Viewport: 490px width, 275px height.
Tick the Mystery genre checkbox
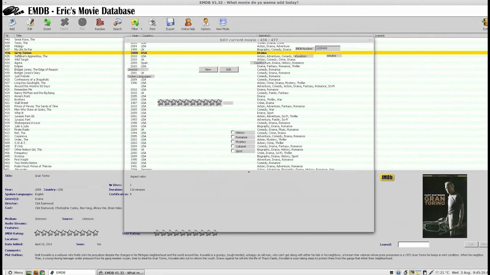(233, 142)
